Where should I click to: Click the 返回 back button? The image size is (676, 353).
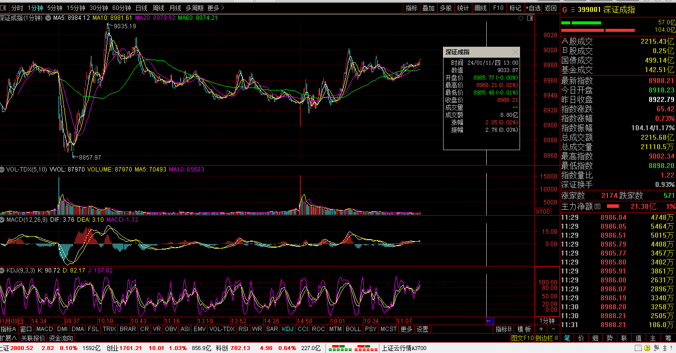[x=551, y=8]
